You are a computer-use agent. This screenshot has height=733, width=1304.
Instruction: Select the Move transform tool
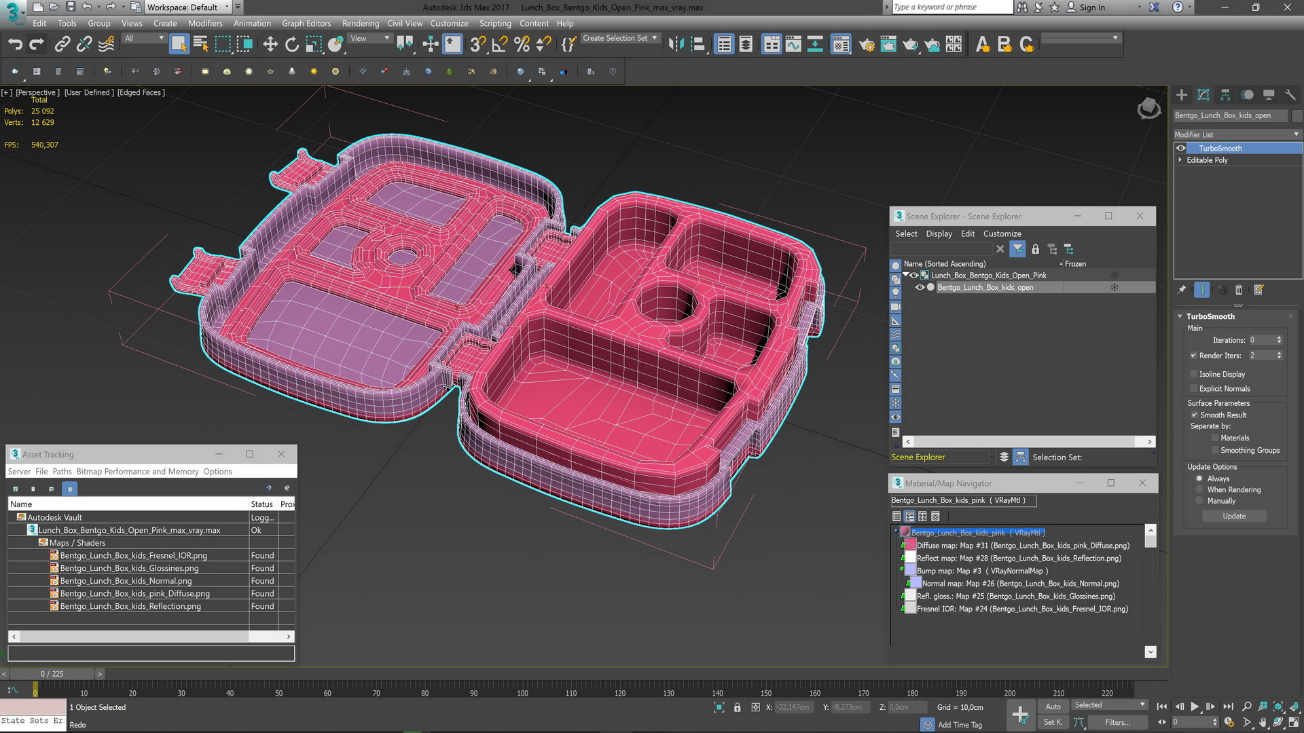270,45
